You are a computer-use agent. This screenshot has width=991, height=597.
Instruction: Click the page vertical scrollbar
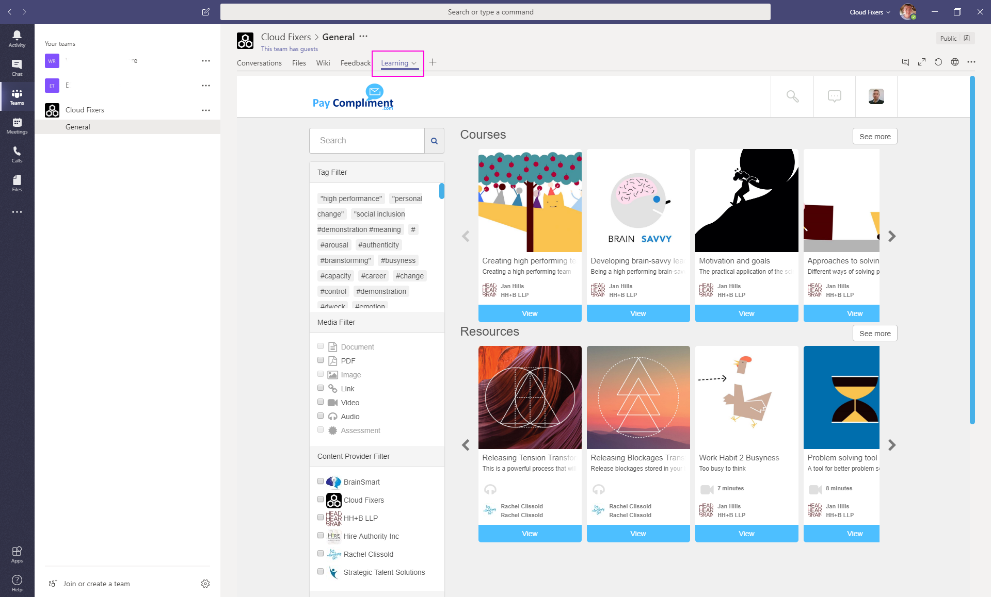[x=972, y=250]
